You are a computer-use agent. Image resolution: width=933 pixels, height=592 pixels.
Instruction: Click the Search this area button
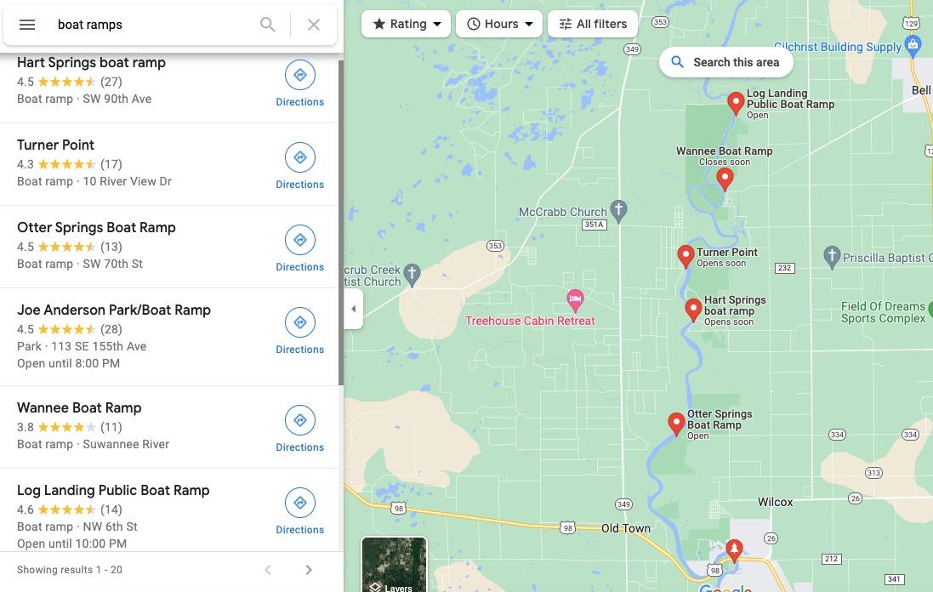(x=726, y=62)
